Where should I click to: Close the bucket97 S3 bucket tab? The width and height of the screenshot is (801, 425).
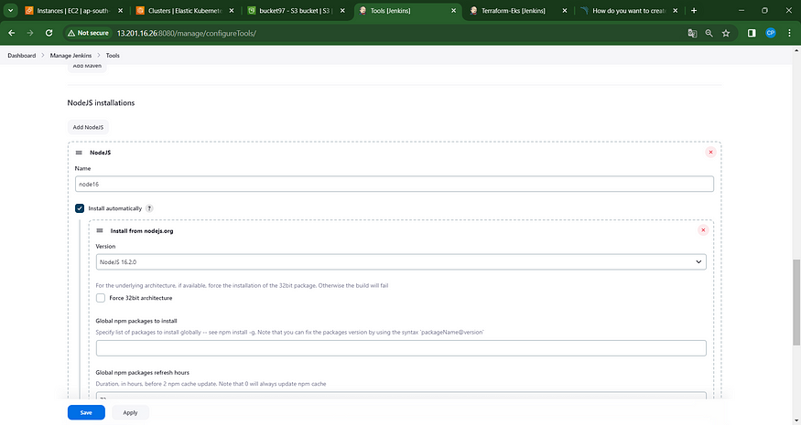342,10
